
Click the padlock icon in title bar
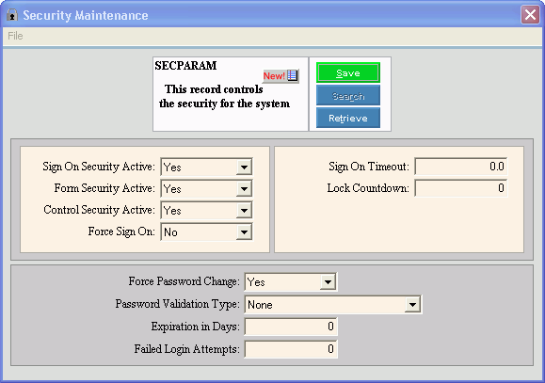12,15
